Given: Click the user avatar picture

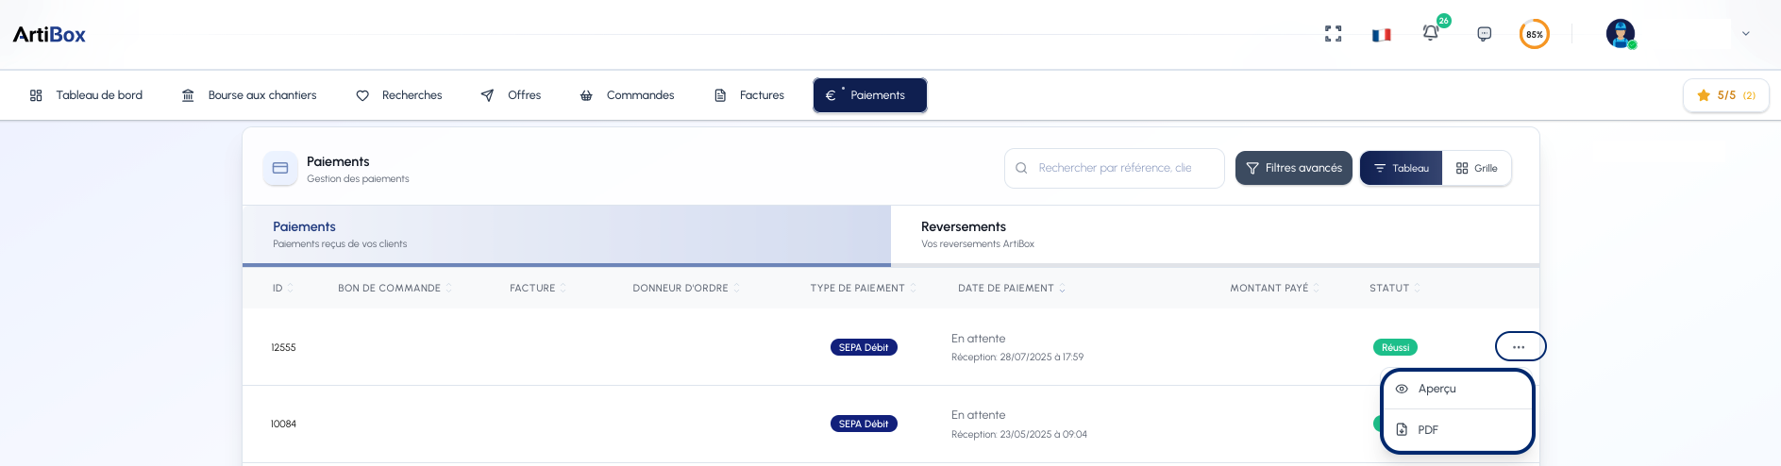Looking at the screenshot, I should [1621, 34].
